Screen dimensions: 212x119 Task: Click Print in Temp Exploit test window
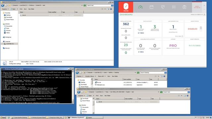(x=97, y=96)
